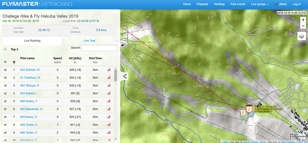Switch to the Live Task tab
Screen dimensions: 308x143
point(89,41)
